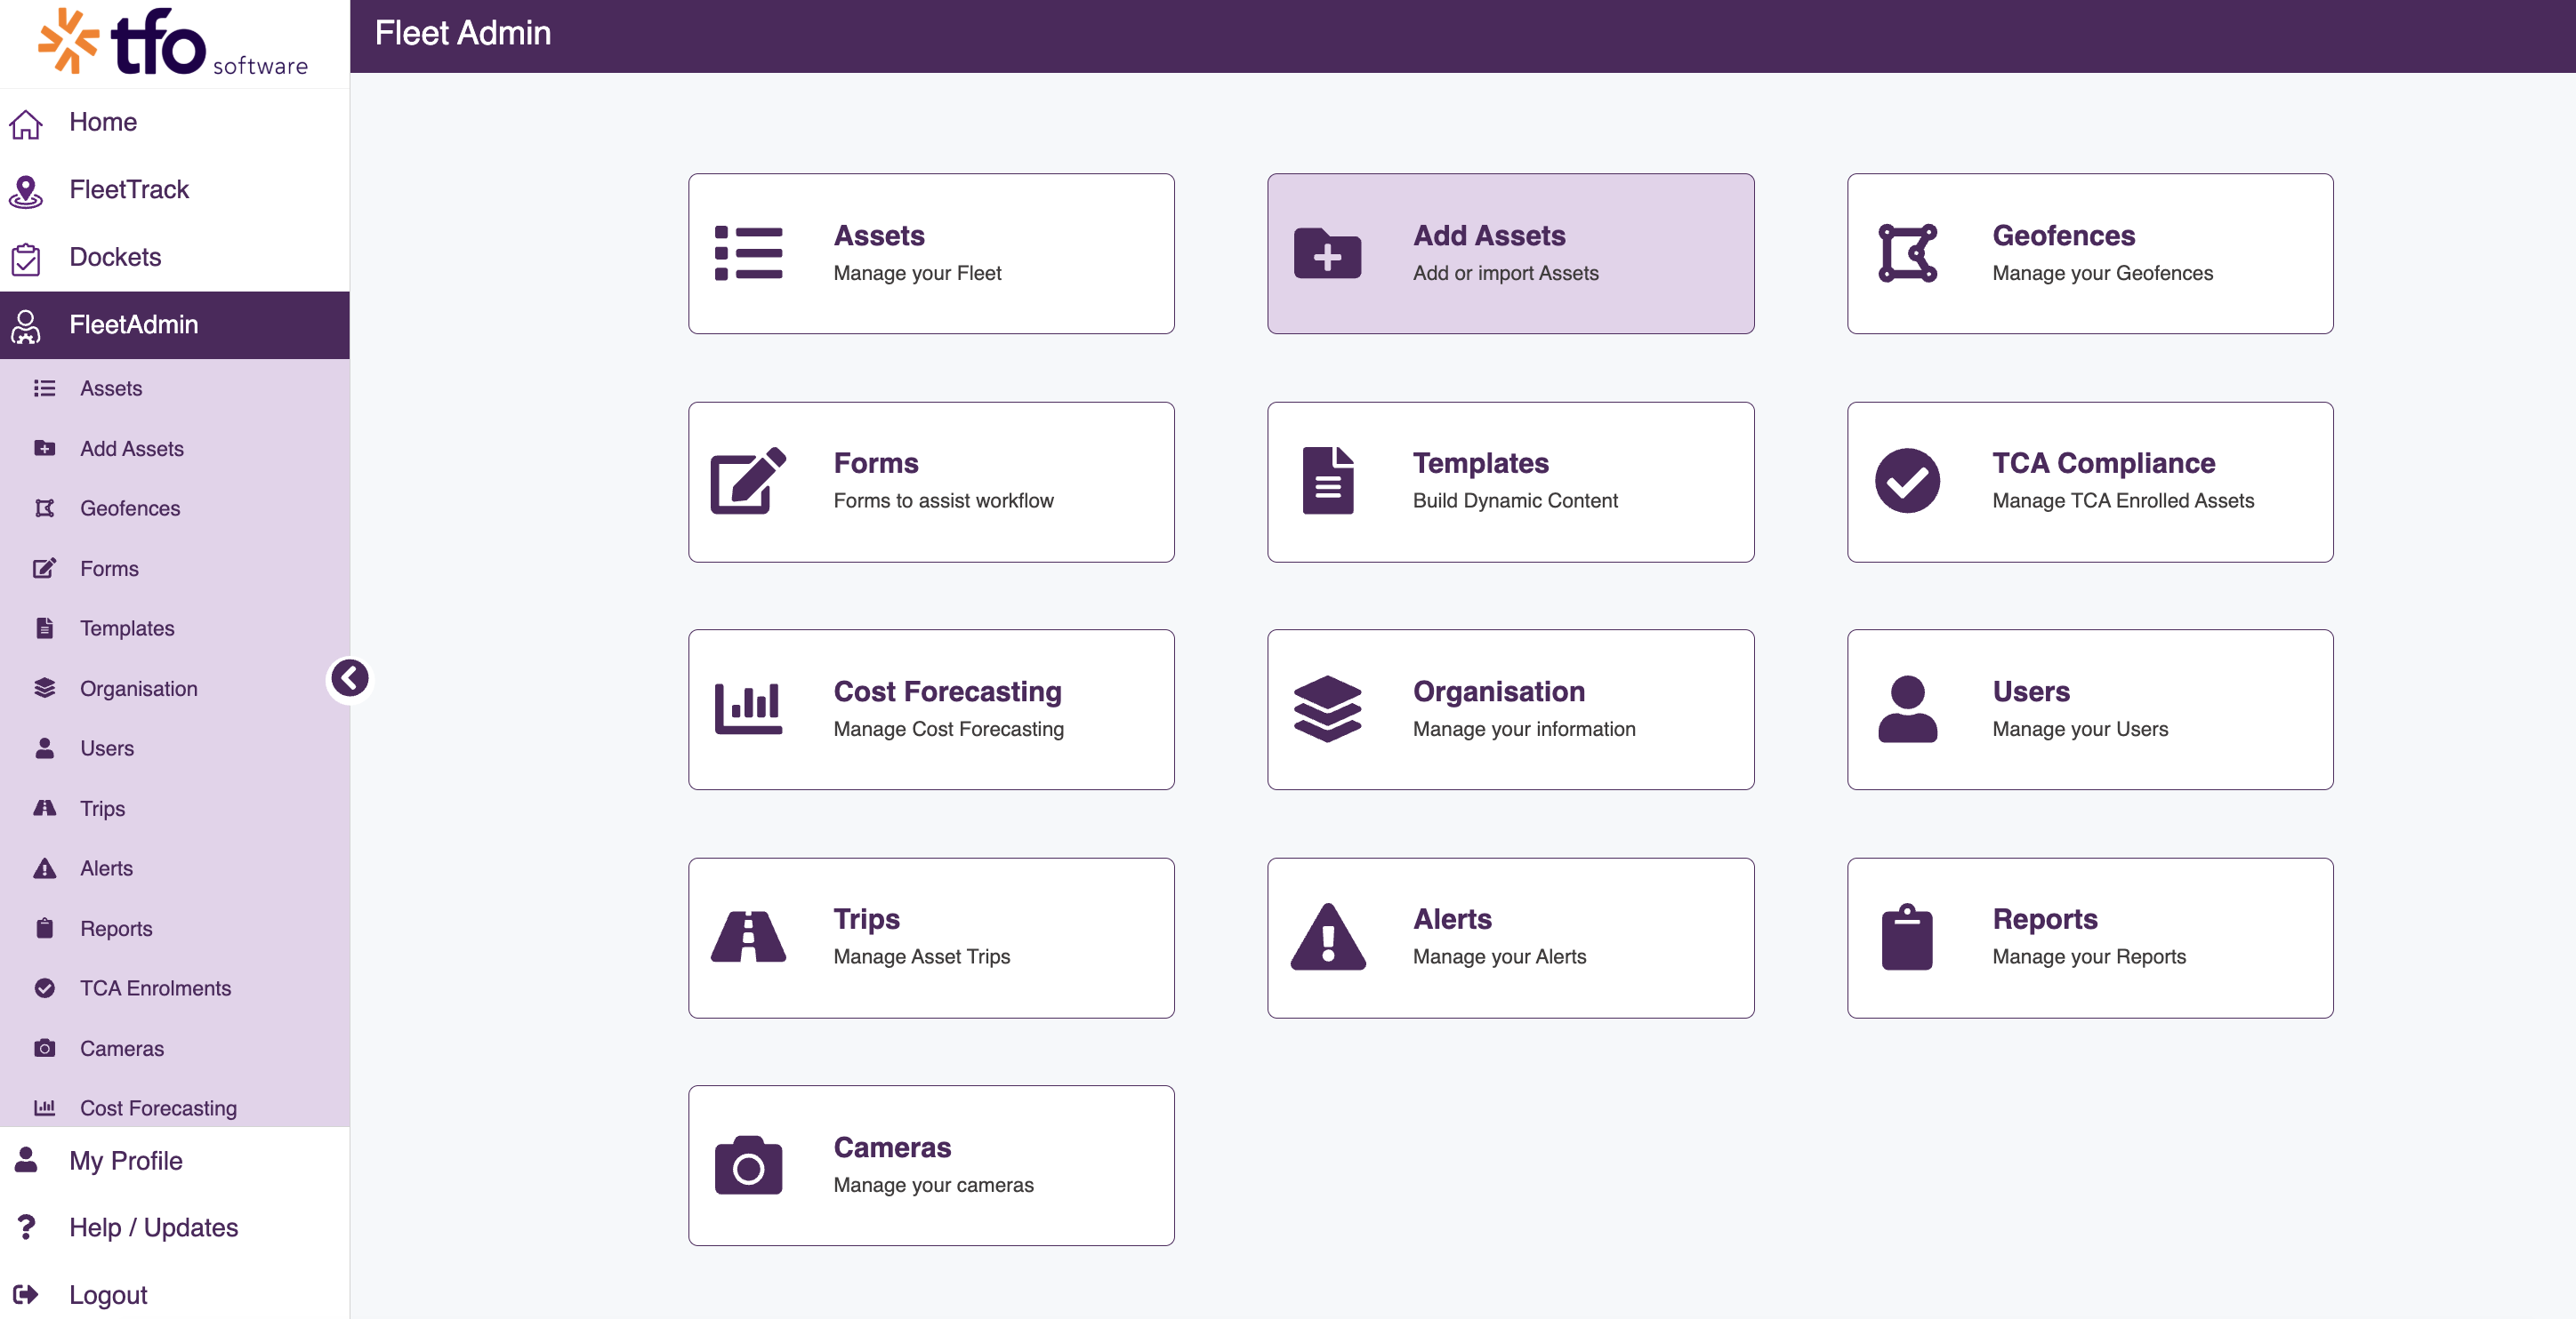Click the checkmark circle icon on TCA Compliance card

click(x=1907, y=481)
